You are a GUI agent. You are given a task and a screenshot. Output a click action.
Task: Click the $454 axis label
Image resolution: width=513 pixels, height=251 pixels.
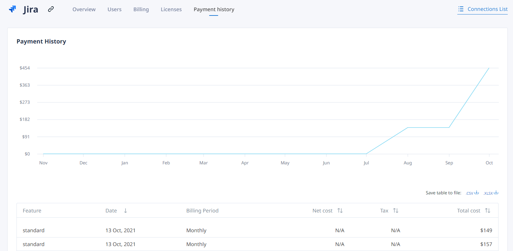tap(25, 68)
